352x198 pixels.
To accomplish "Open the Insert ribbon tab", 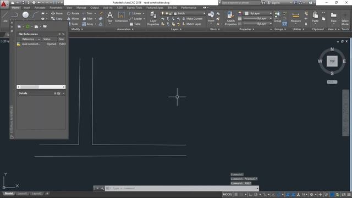I will [27, 8].
